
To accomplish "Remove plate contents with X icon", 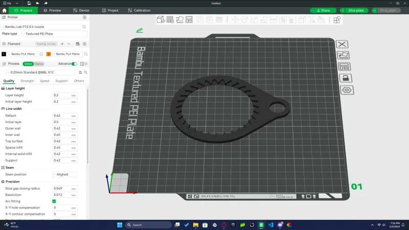I will (x=342, y=44).
